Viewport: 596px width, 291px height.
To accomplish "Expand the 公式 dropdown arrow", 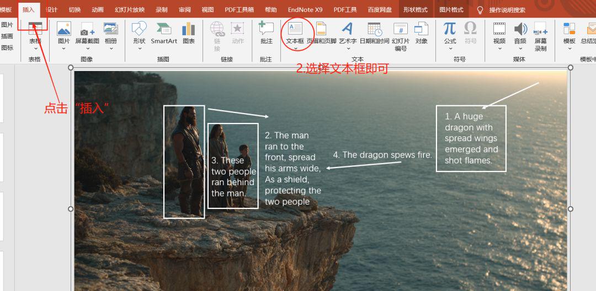I will (x=450, y=48).
